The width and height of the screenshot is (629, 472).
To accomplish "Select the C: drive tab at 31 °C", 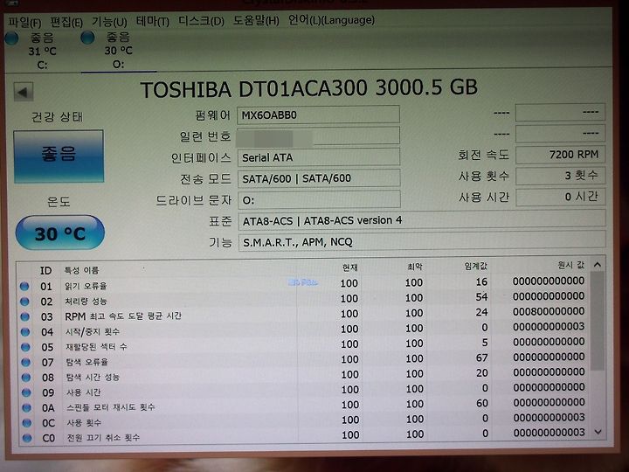I will pyautogui.click(x=42, y=51).
